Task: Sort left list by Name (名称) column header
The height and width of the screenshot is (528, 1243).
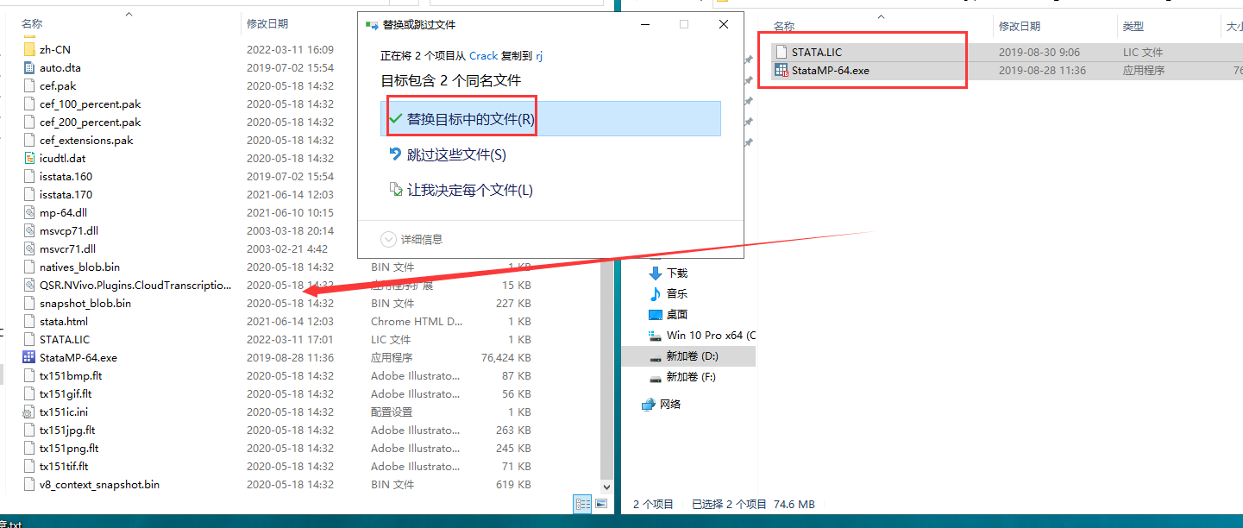Action: tap(32, 24)
